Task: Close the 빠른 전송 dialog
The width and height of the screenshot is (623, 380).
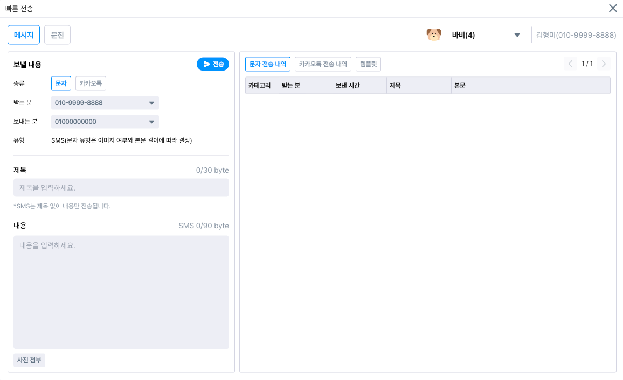Action: pyautogui.click(x=613, y=8)
